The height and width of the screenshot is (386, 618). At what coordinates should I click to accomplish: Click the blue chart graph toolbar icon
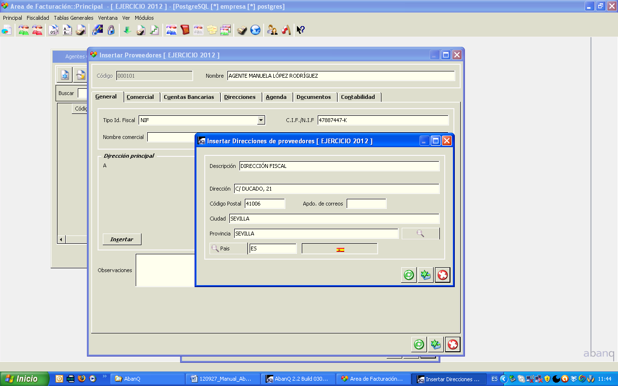point(98,30)
